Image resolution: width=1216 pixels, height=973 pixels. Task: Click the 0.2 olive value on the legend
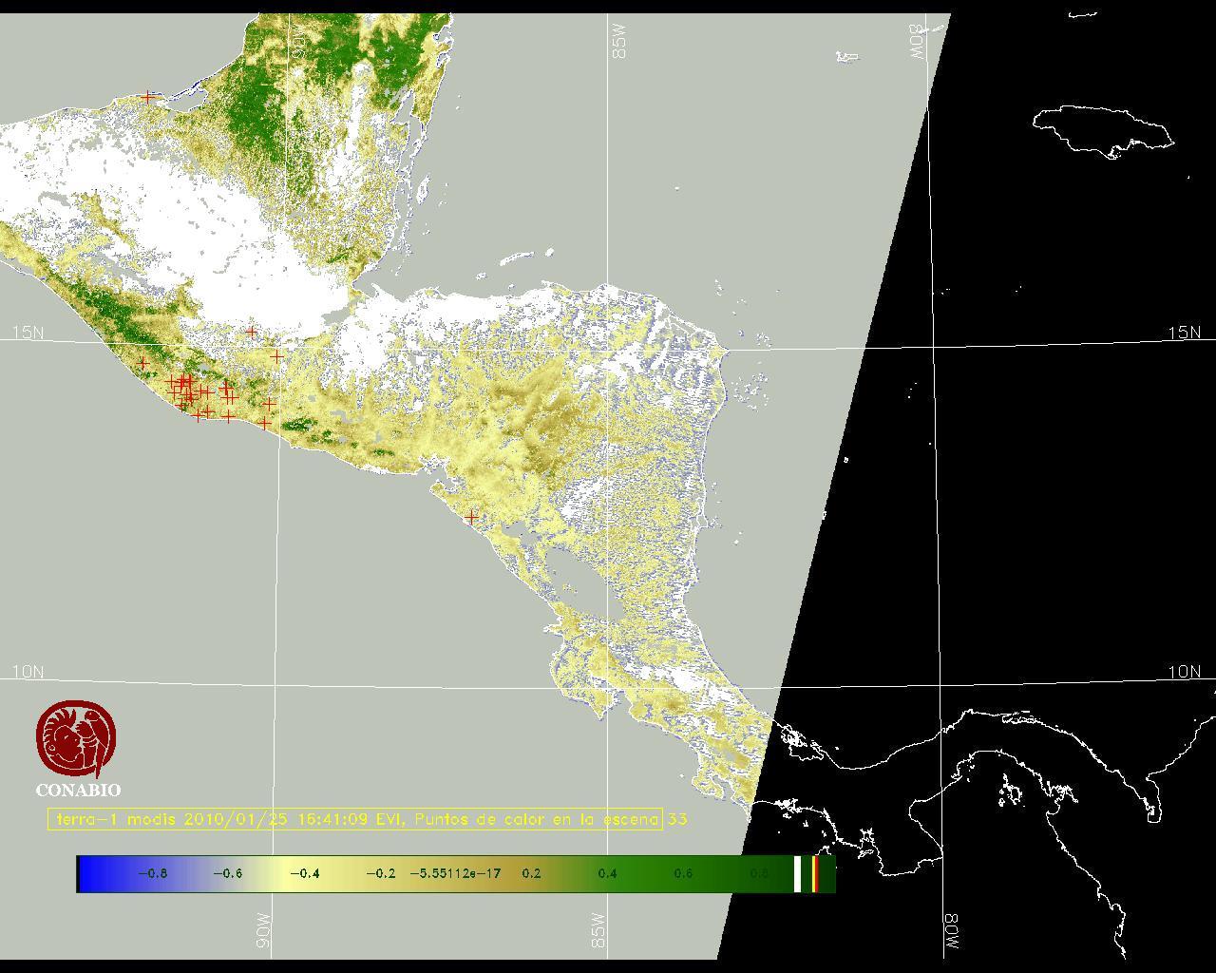coord(531,873)
